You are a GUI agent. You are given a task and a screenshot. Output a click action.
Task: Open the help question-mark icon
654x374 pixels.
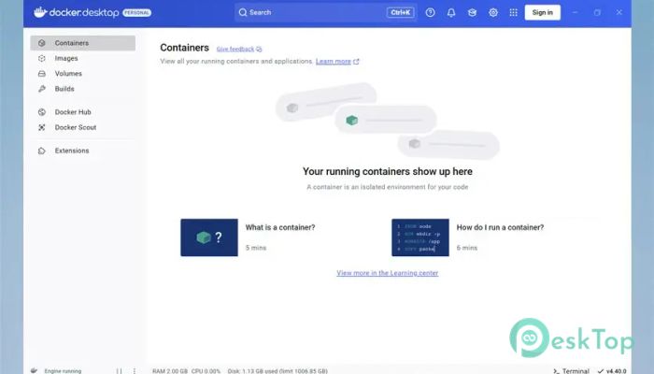[x=430, y=12]
